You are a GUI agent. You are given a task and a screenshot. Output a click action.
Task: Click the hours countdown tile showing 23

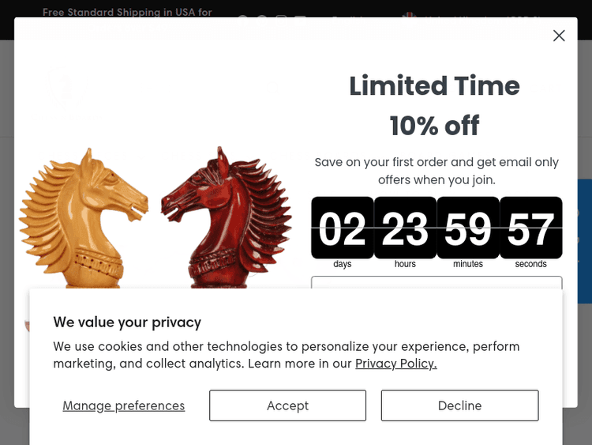point(405,228)
